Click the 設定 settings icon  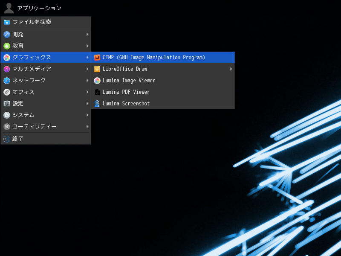click(6, 103)
